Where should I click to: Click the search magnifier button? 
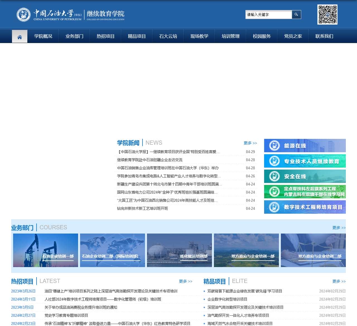pos(296,15)
